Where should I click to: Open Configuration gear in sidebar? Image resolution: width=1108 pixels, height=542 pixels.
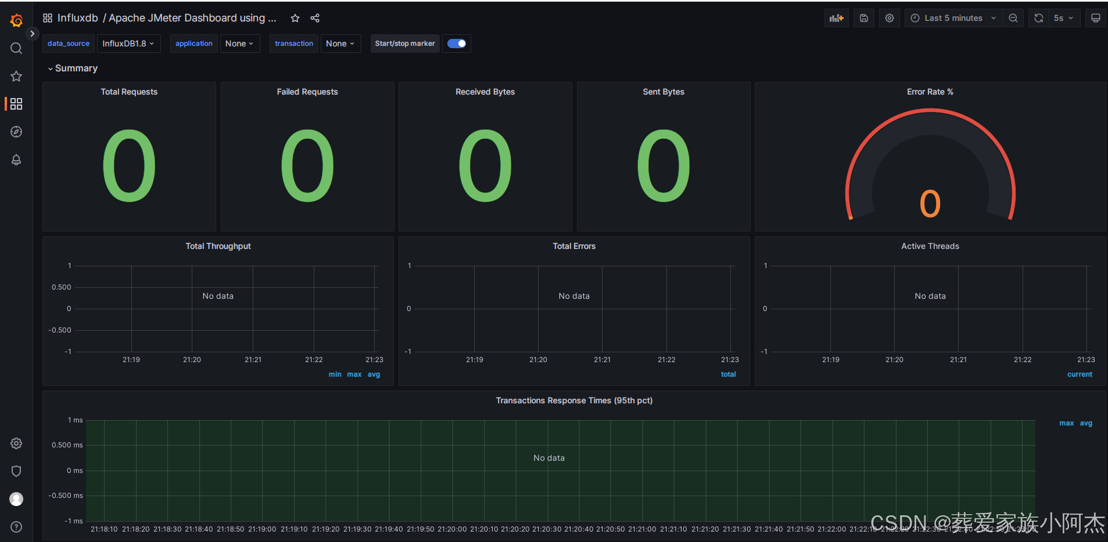(16, 443)
